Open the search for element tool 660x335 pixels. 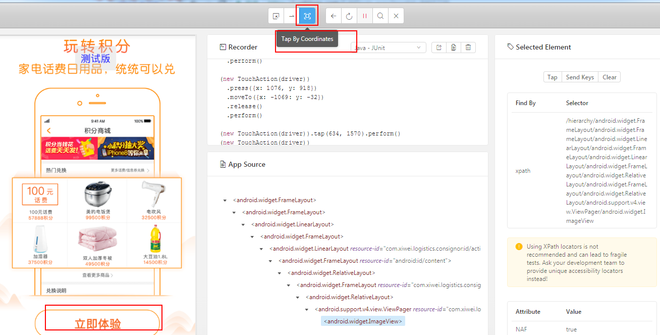coord(380,16)
